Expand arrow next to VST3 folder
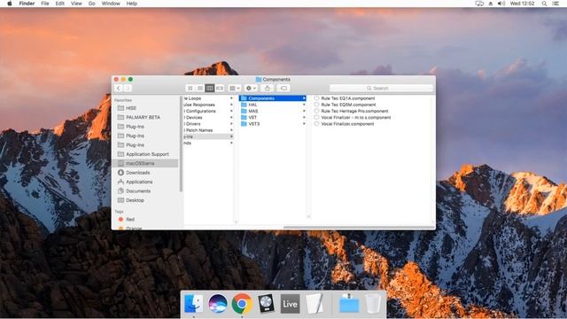 click(x=304, y=124)
